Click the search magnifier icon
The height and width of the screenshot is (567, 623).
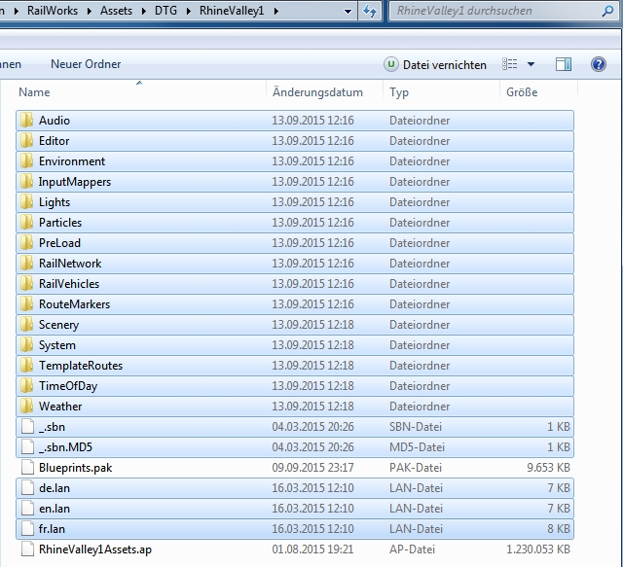pos(607,11)
